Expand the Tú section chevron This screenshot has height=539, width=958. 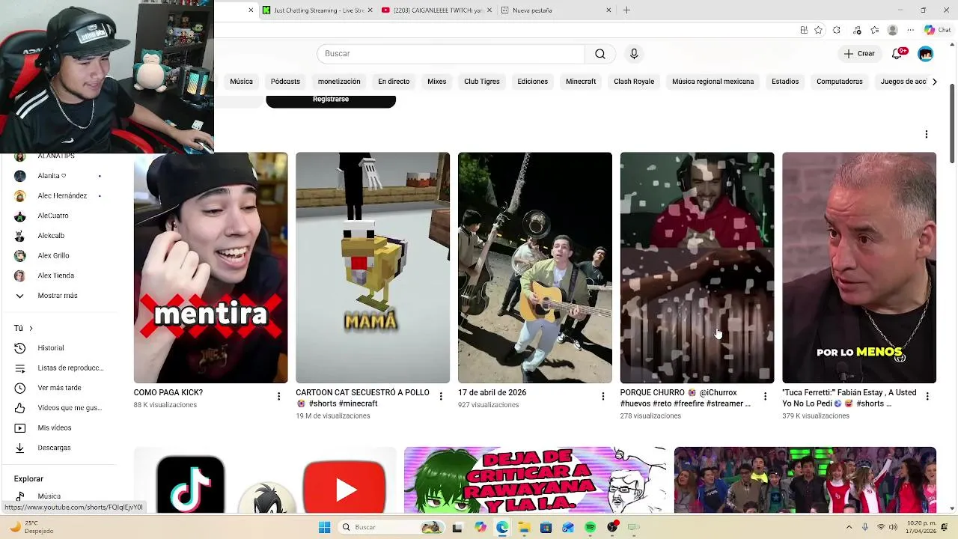pos(31,328)
